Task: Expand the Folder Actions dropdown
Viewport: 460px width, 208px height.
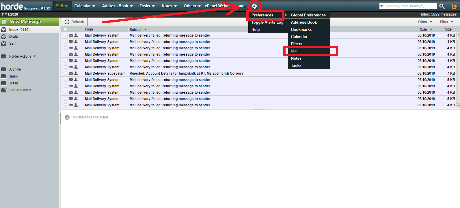Action: pos(23,56)
